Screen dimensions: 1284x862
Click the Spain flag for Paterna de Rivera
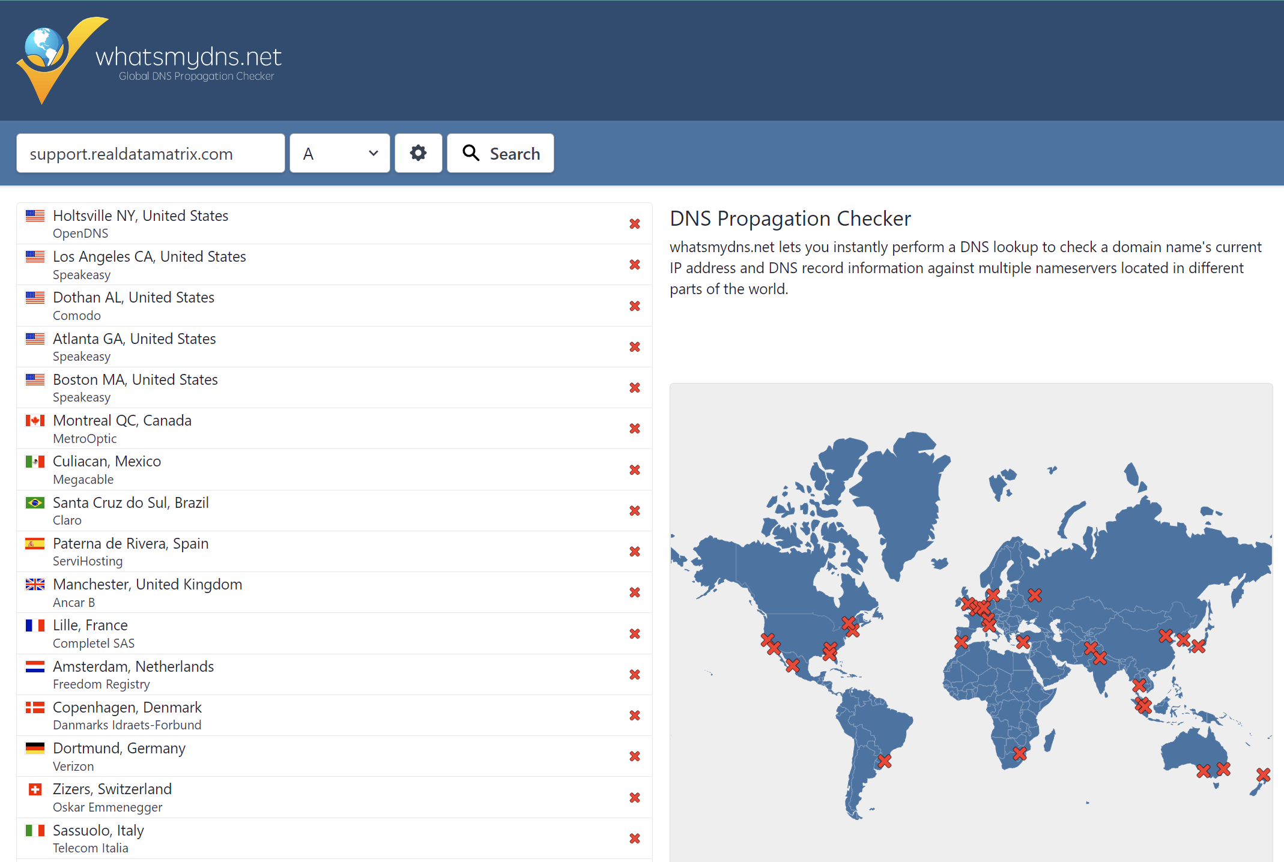(35, 544)
